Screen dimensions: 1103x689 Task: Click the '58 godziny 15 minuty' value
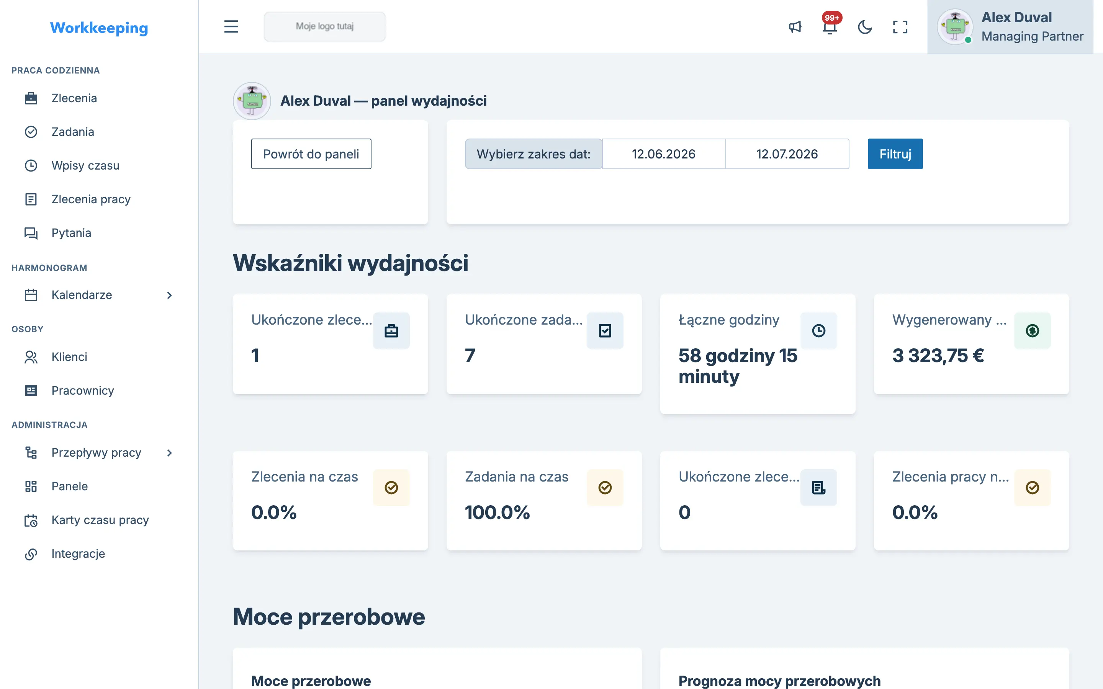click(x=738, y=366)
